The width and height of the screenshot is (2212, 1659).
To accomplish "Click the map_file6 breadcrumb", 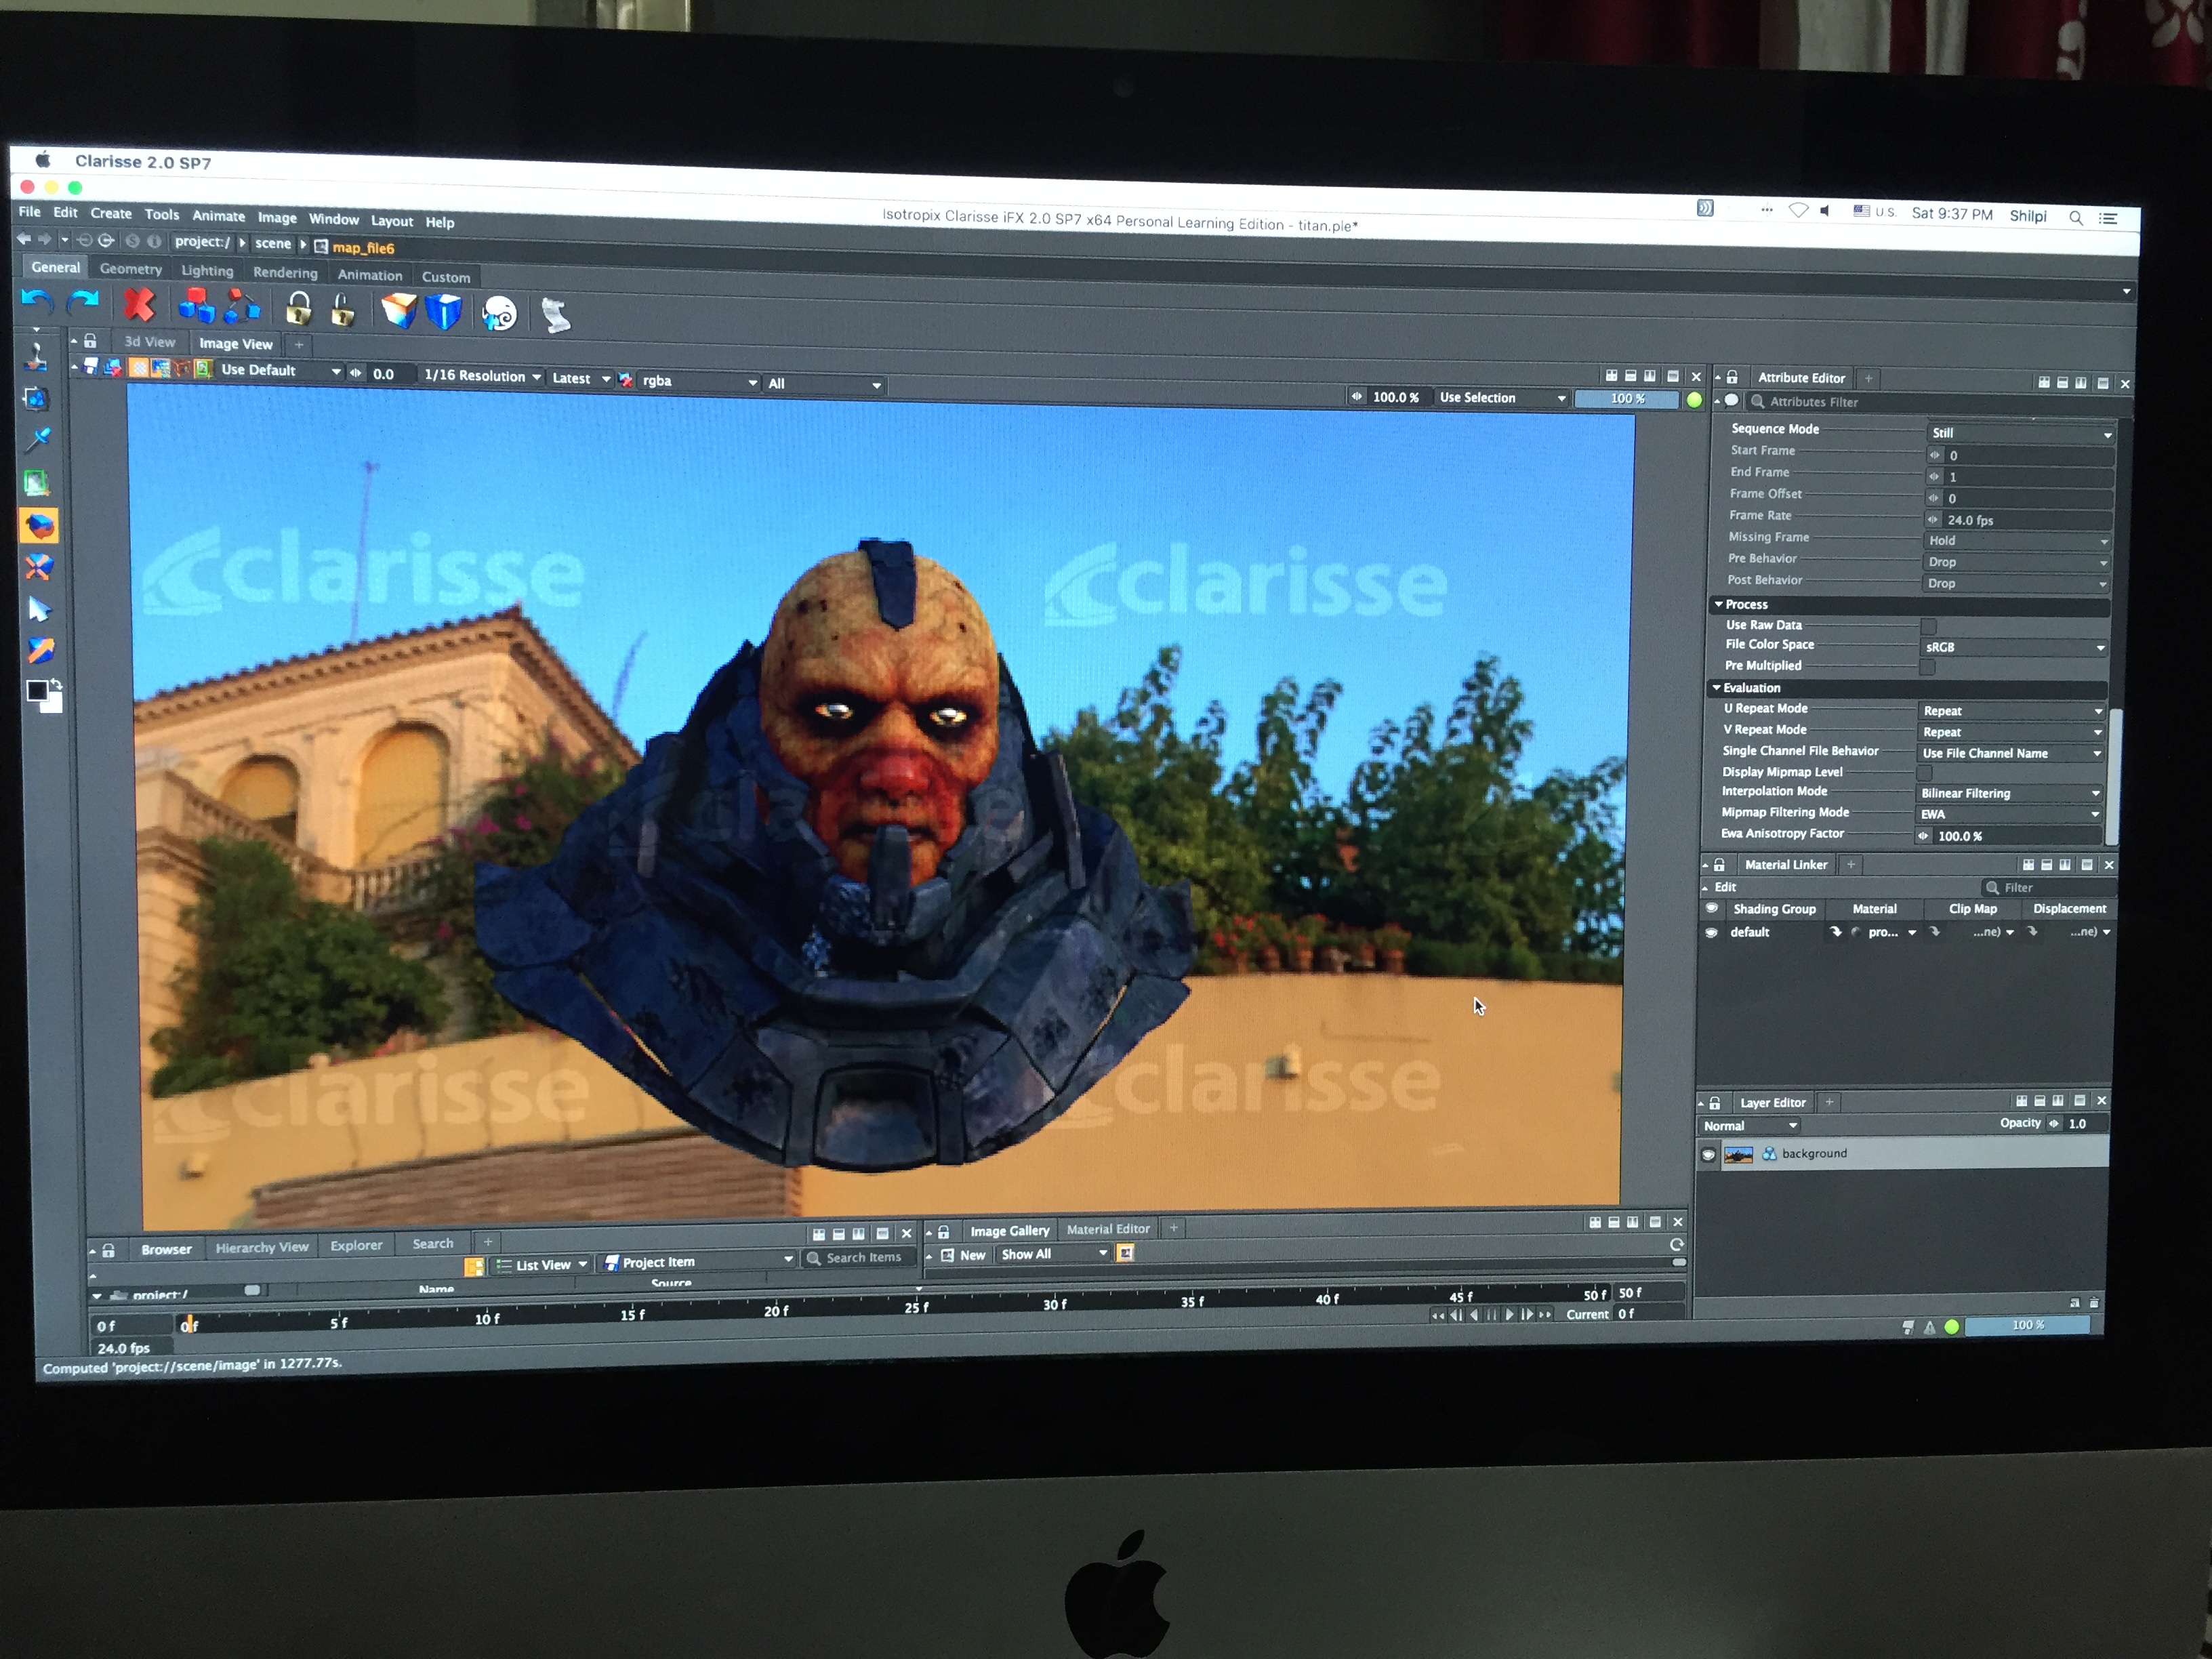I will click(x=363, y=248).
